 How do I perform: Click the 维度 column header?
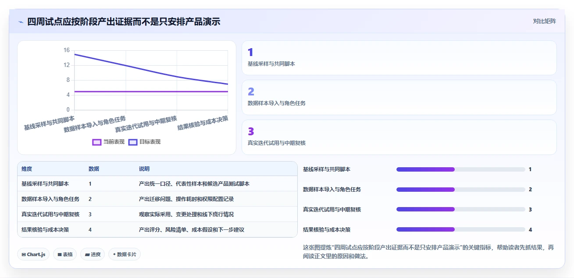click(x=27, y=169)
